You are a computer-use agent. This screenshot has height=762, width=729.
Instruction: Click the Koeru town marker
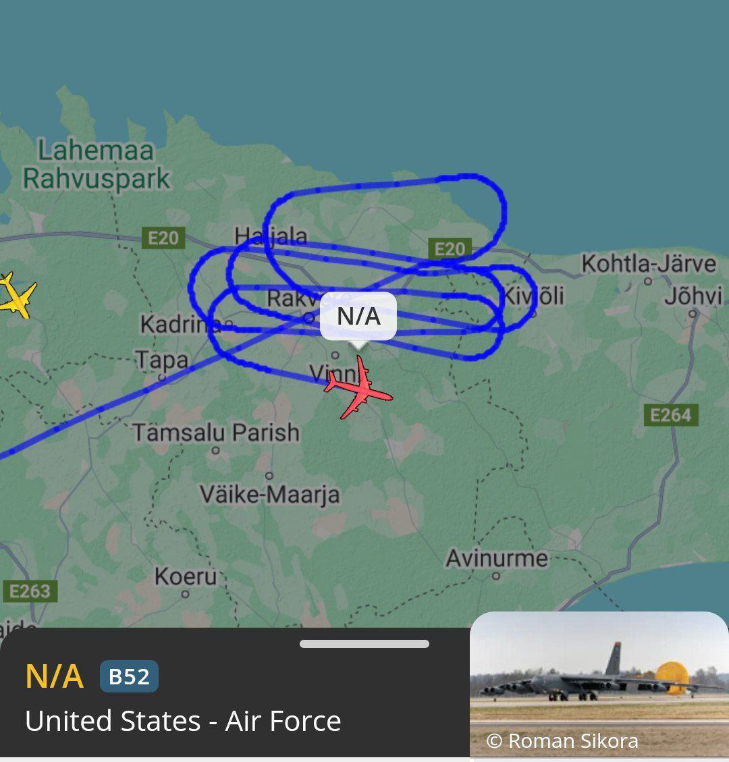[x=185, y=594]
